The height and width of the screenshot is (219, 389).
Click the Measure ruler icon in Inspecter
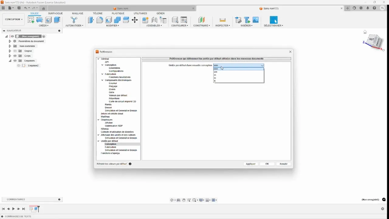[222, 20]
